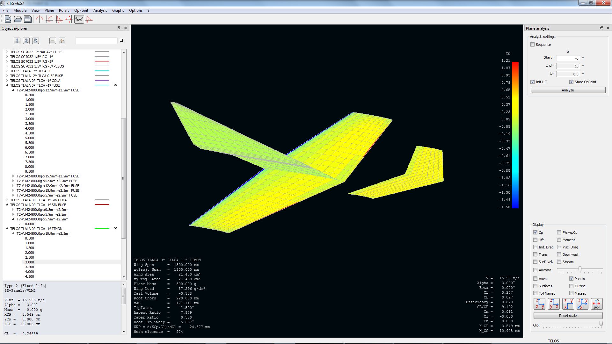Click the Save project floppy icon
This screenshot has width=612, height=344.
[x=28, y=19]
